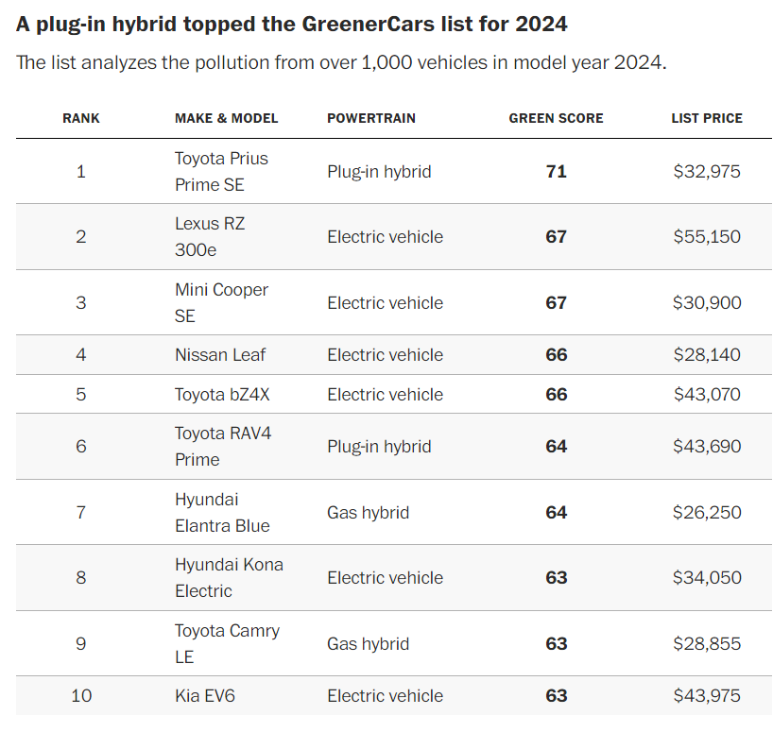Select the Toyota Camry LE model
773x732 pixels.
click(x=227, y=643)
